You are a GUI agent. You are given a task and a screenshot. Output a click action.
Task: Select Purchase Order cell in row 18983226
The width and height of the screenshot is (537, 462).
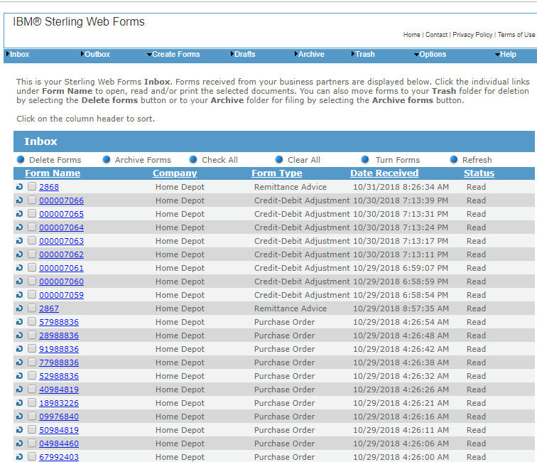284,403
